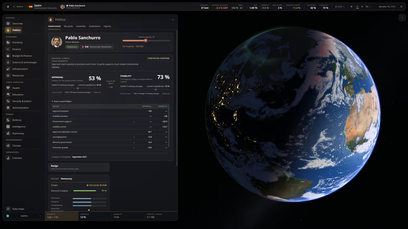Open the Administration building icon
The width and height of the screenshot is (408, 229).
click(x=8, y=107)
